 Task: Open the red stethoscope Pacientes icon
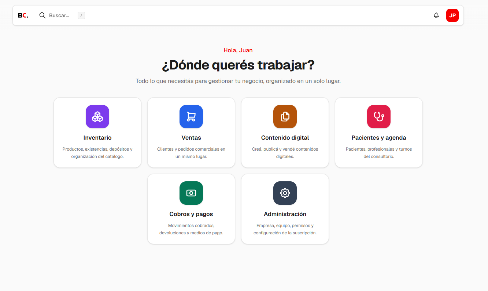coord(379,117)
